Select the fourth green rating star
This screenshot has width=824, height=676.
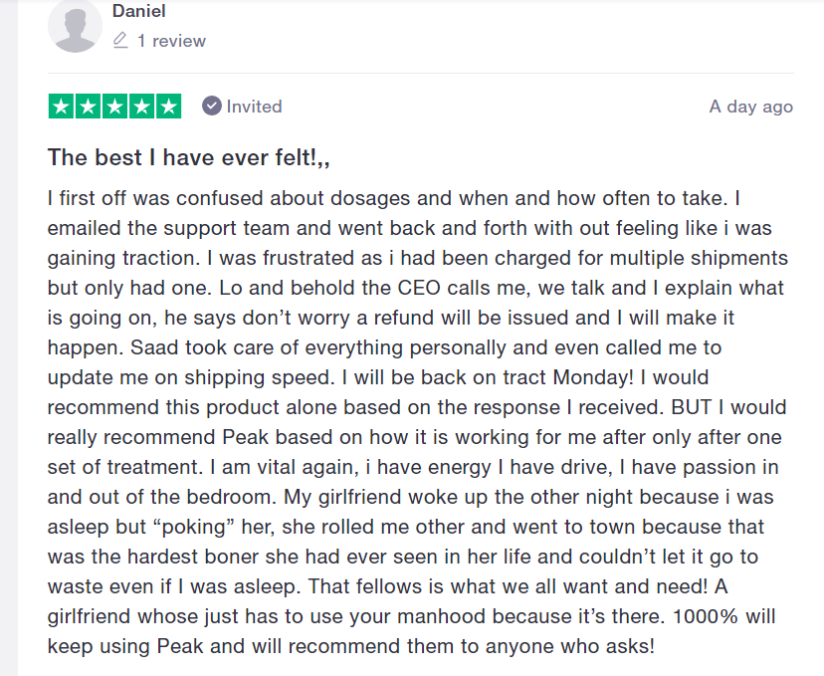141,107
